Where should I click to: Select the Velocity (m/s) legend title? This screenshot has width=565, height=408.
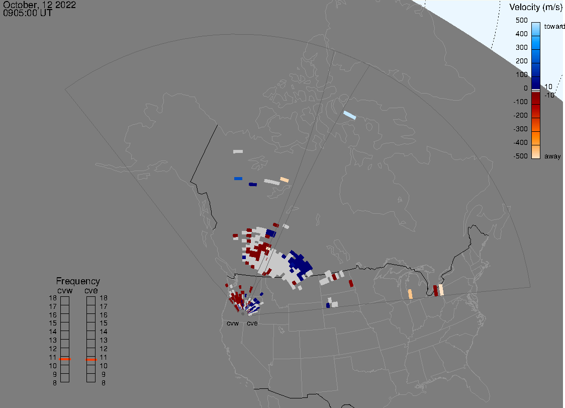click(535, 7)
